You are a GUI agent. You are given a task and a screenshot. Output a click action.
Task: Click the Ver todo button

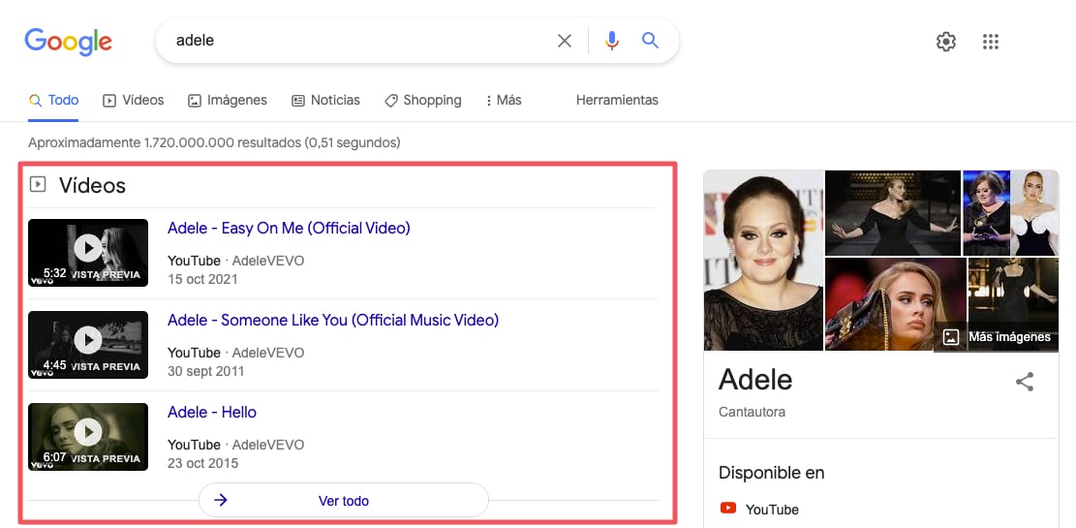click(x=343, y=501)
